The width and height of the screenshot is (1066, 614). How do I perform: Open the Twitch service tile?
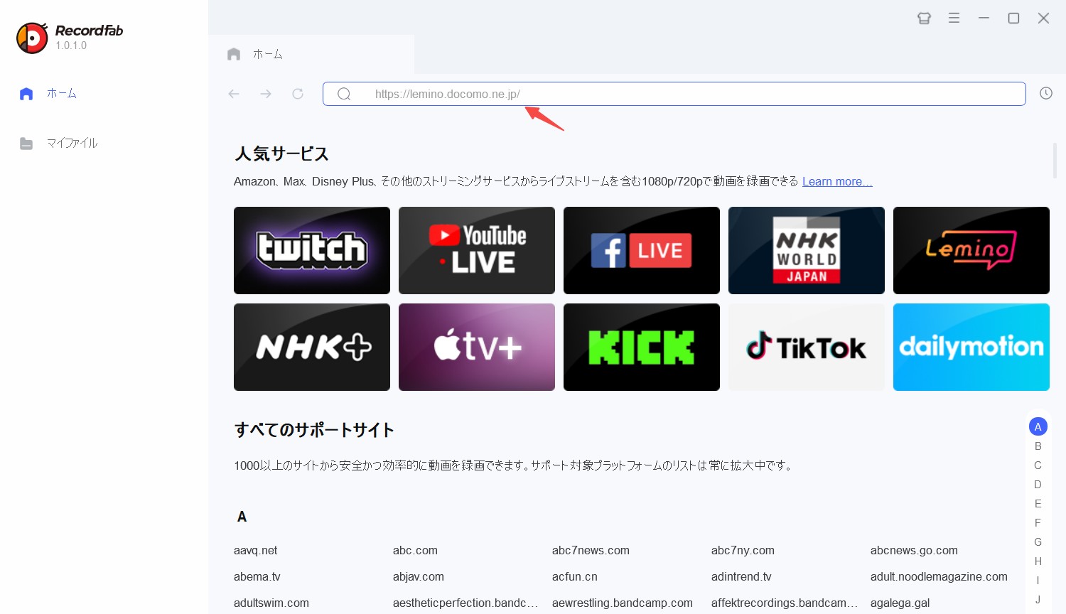click(312, 250)
